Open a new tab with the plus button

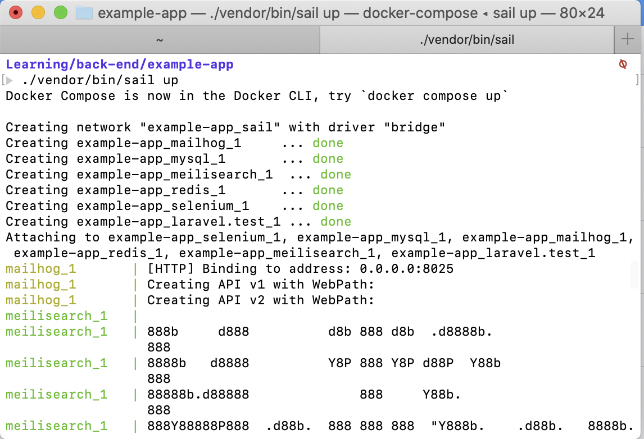point(627,39)
